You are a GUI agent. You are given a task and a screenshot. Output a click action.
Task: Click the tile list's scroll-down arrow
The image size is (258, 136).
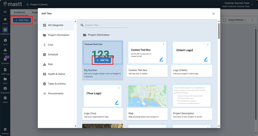tap(219, 126)
